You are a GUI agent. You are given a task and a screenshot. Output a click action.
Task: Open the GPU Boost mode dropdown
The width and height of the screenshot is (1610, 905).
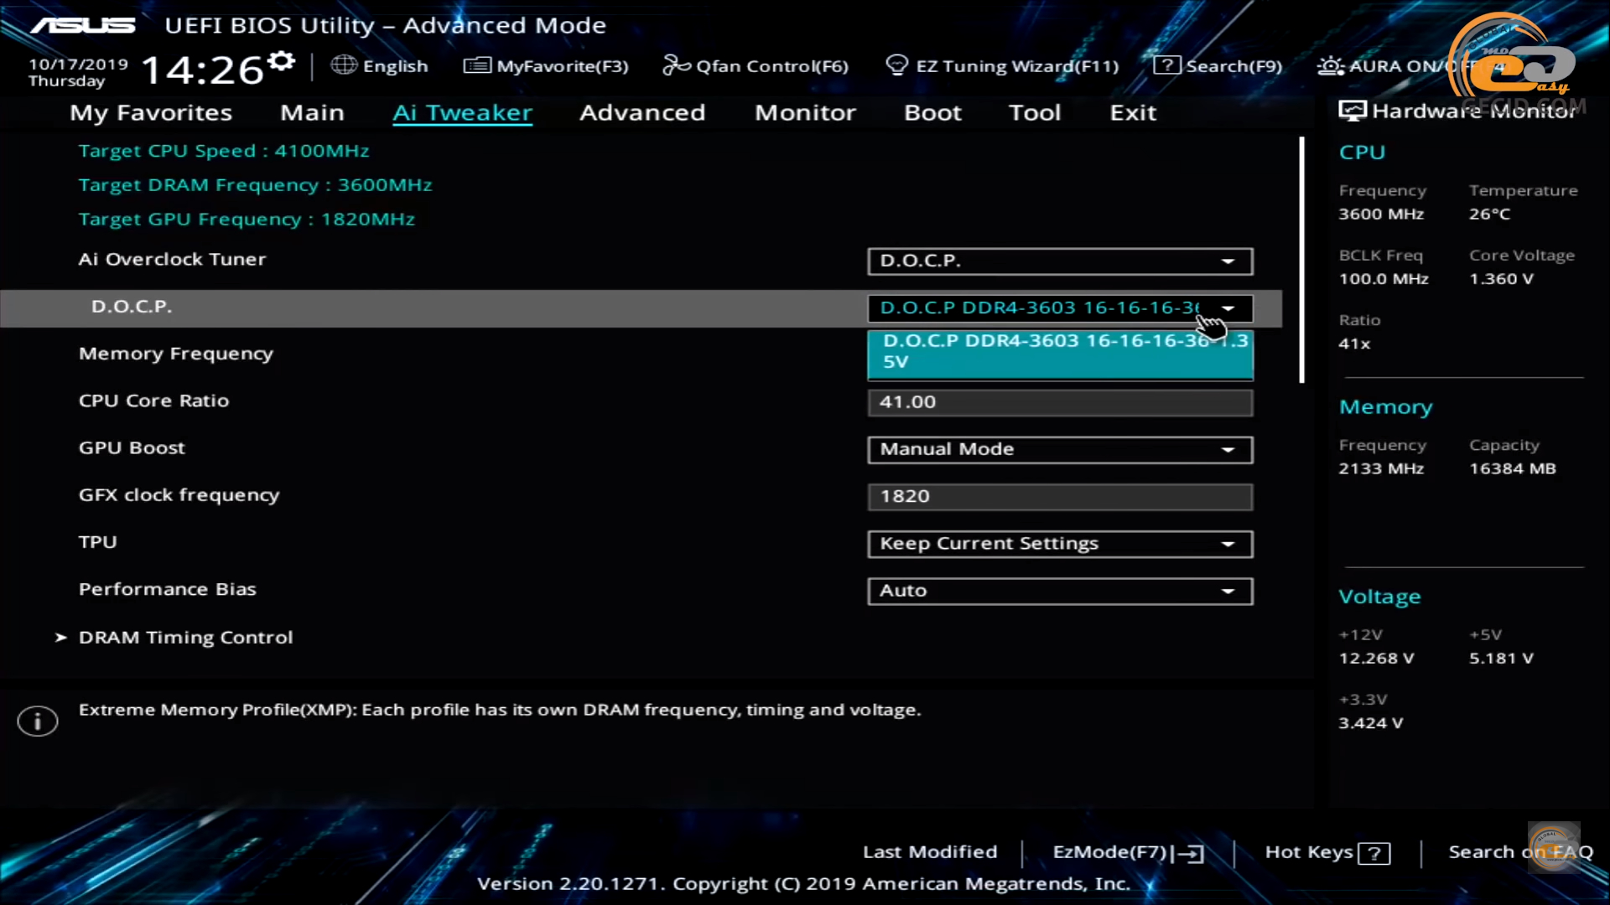point(1226,447)
